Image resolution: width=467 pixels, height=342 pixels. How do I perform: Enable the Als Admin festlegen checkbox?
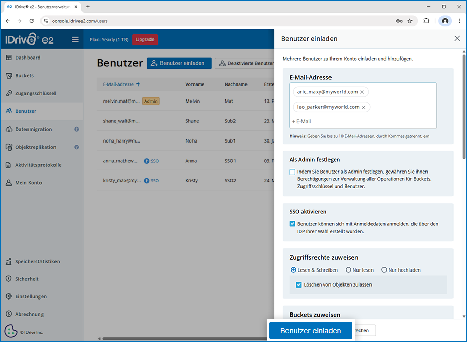[293, 172]
